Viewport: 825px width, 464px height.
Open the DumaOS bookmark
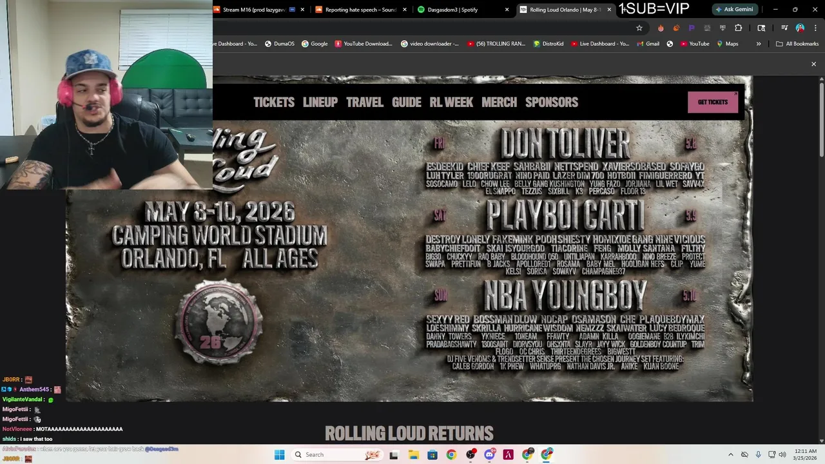pyautogui.click(x=280, y=44)
